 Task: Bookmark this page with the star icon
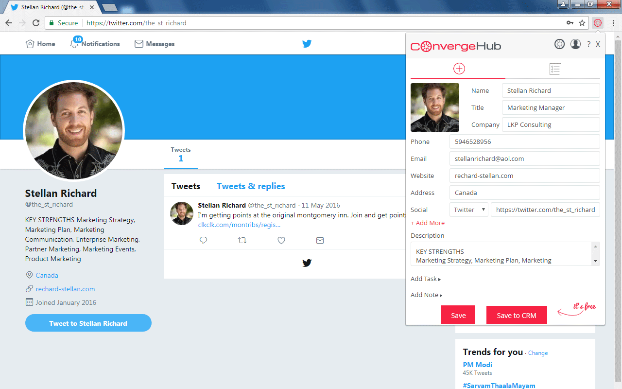coord(582,23)
